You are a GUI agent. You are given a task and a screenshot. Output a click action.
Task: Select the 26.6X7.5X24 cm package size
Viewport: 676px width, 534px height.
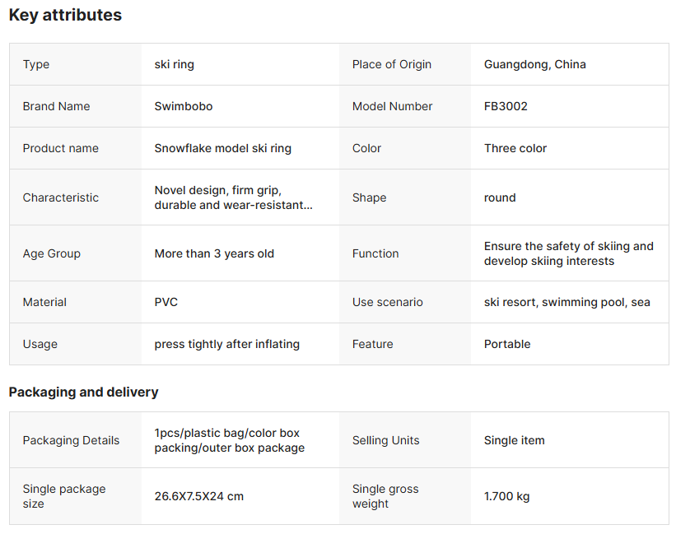[x=198, y=496]
